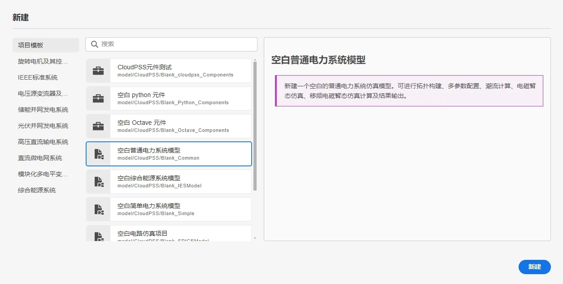This screenshot has height=284, width=563.
Task: Select the 直流微电网系统 category
Action: (40, 158)
